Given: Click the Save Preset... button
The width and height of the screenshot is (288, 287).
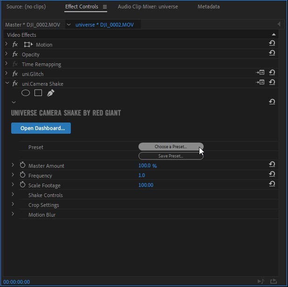Looking at the screenshot, I should point(171,156).
